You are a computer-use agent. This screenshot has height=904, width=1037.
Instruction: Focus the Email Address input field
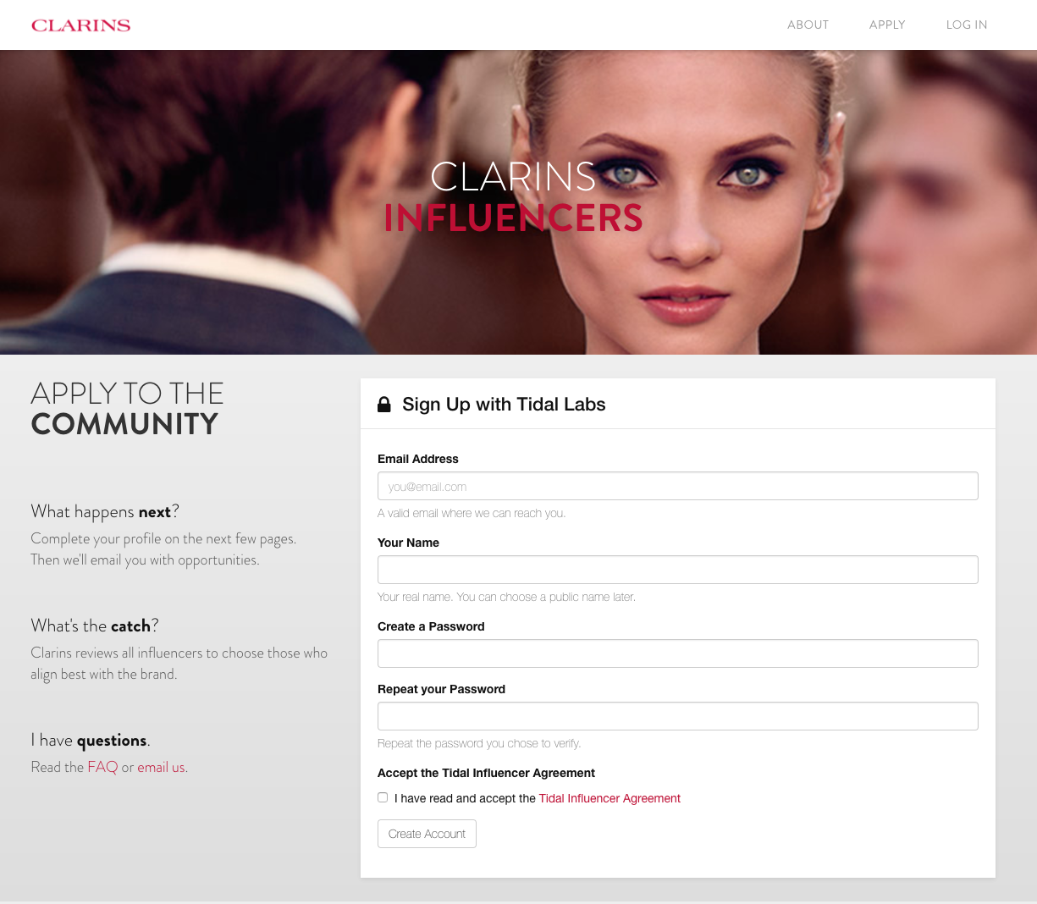click(678, 486)
